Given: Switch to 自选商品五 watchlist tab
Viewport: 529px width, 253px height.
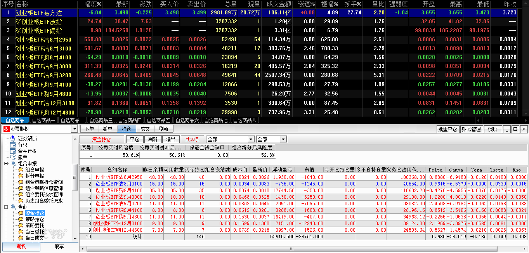Looking at the screenshot, I should pos(158,120).
